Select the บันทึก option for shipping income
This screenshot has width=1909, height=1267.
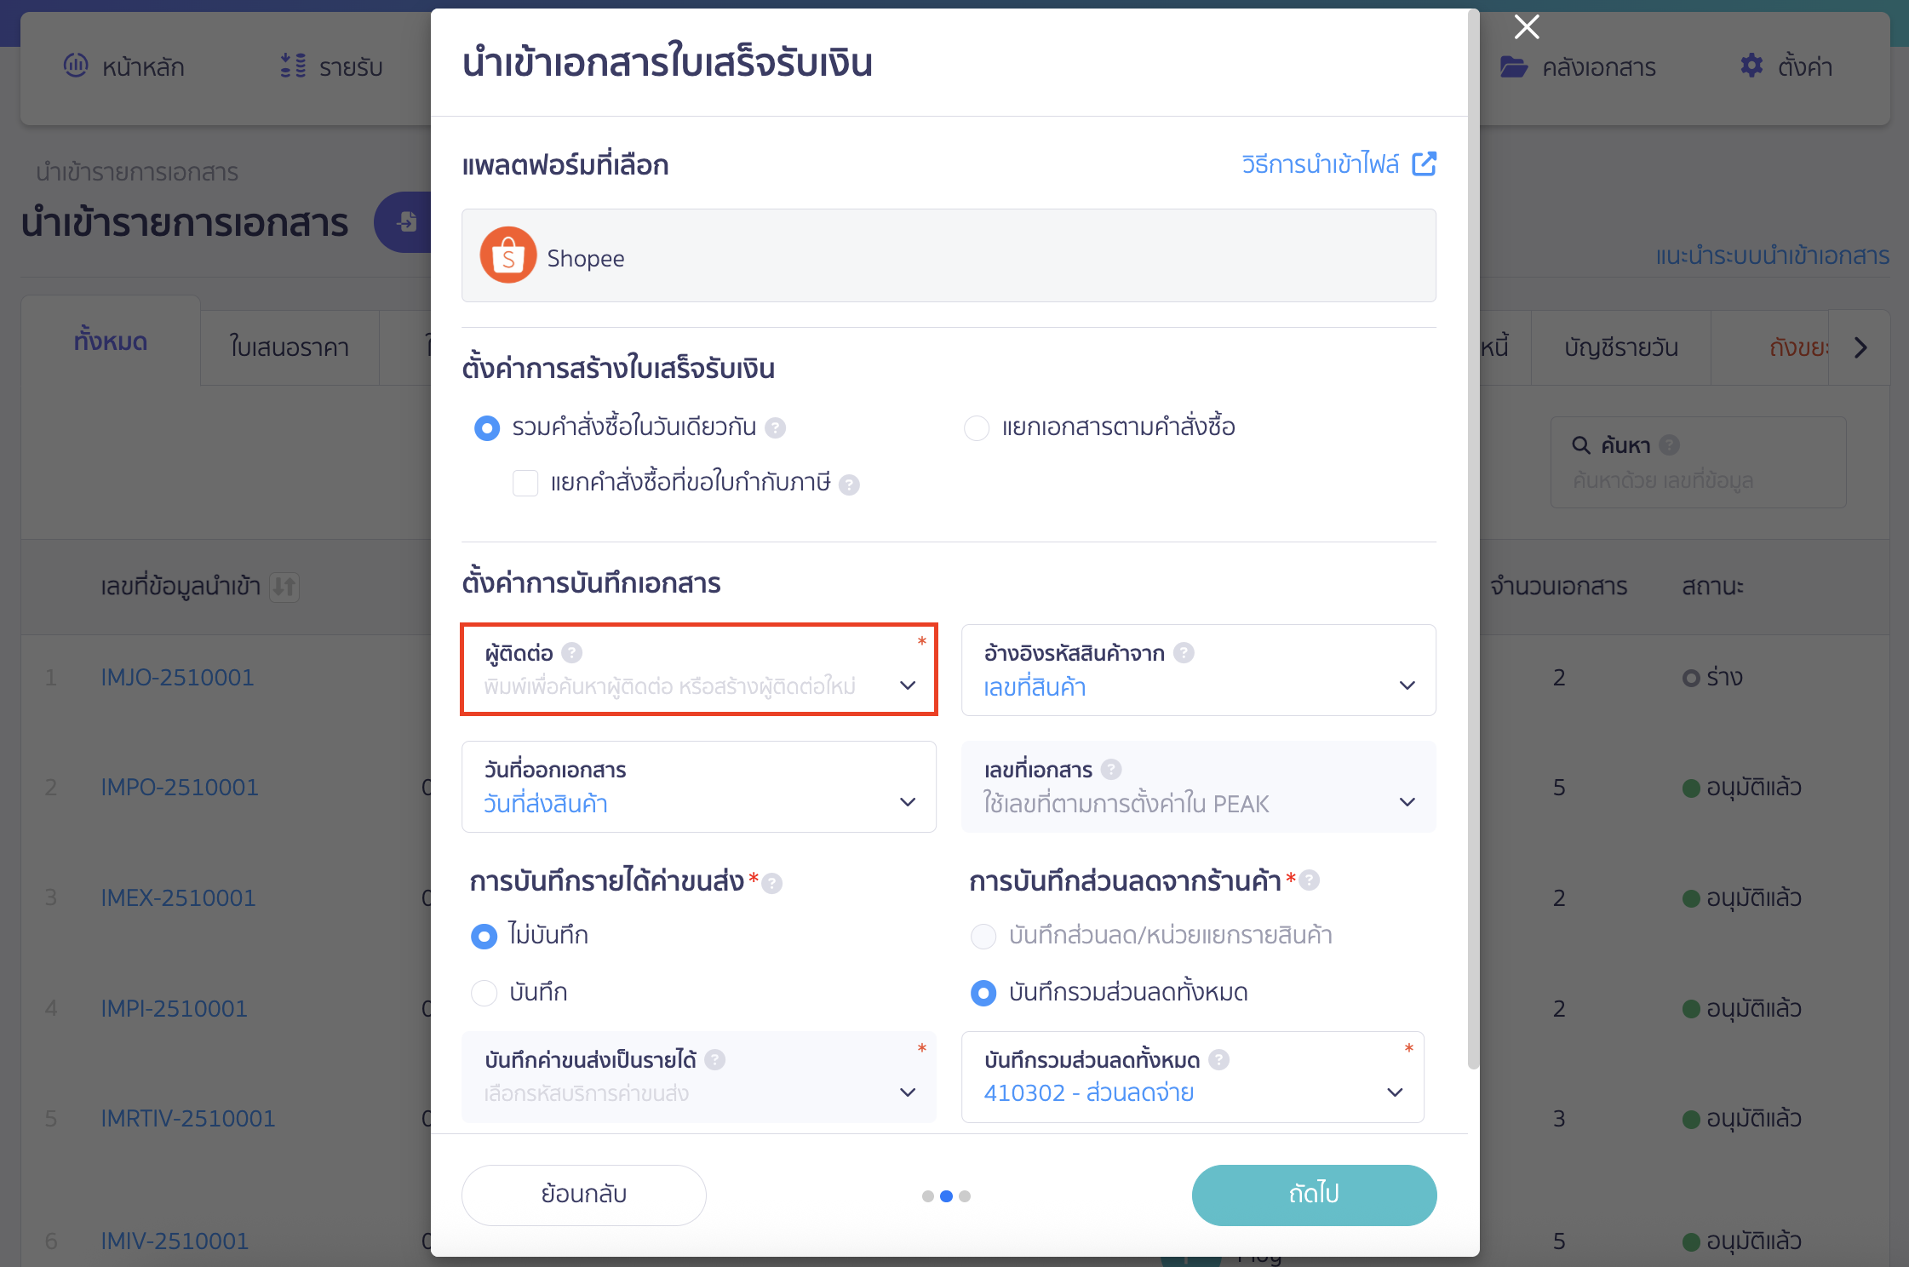point(484,992)
